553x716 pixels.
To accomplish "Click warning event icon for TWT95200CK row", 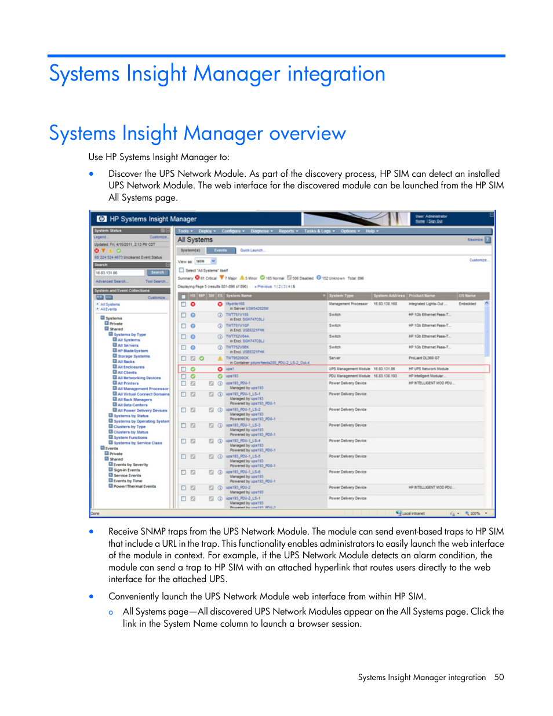I will 220,358.
